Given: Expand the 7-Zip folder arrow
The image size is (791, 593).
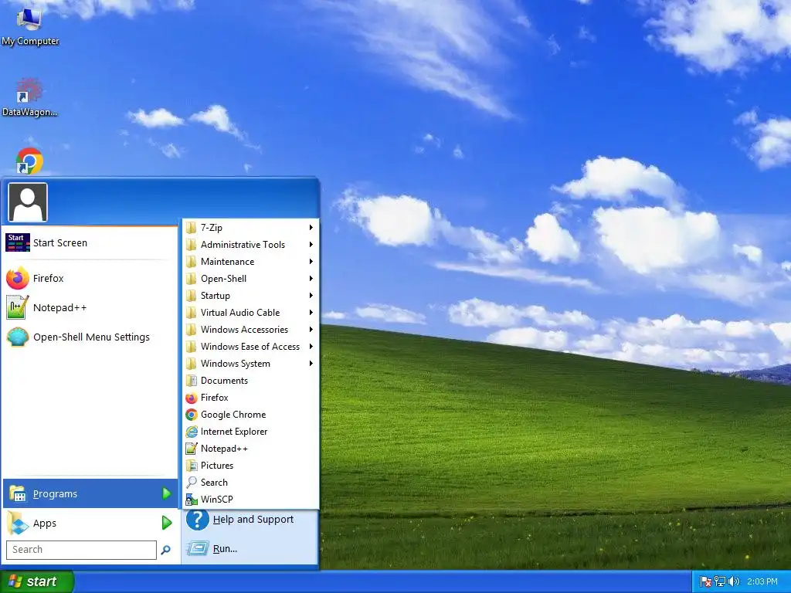Looking at the screenshot, I should click(x=311, y=228).
